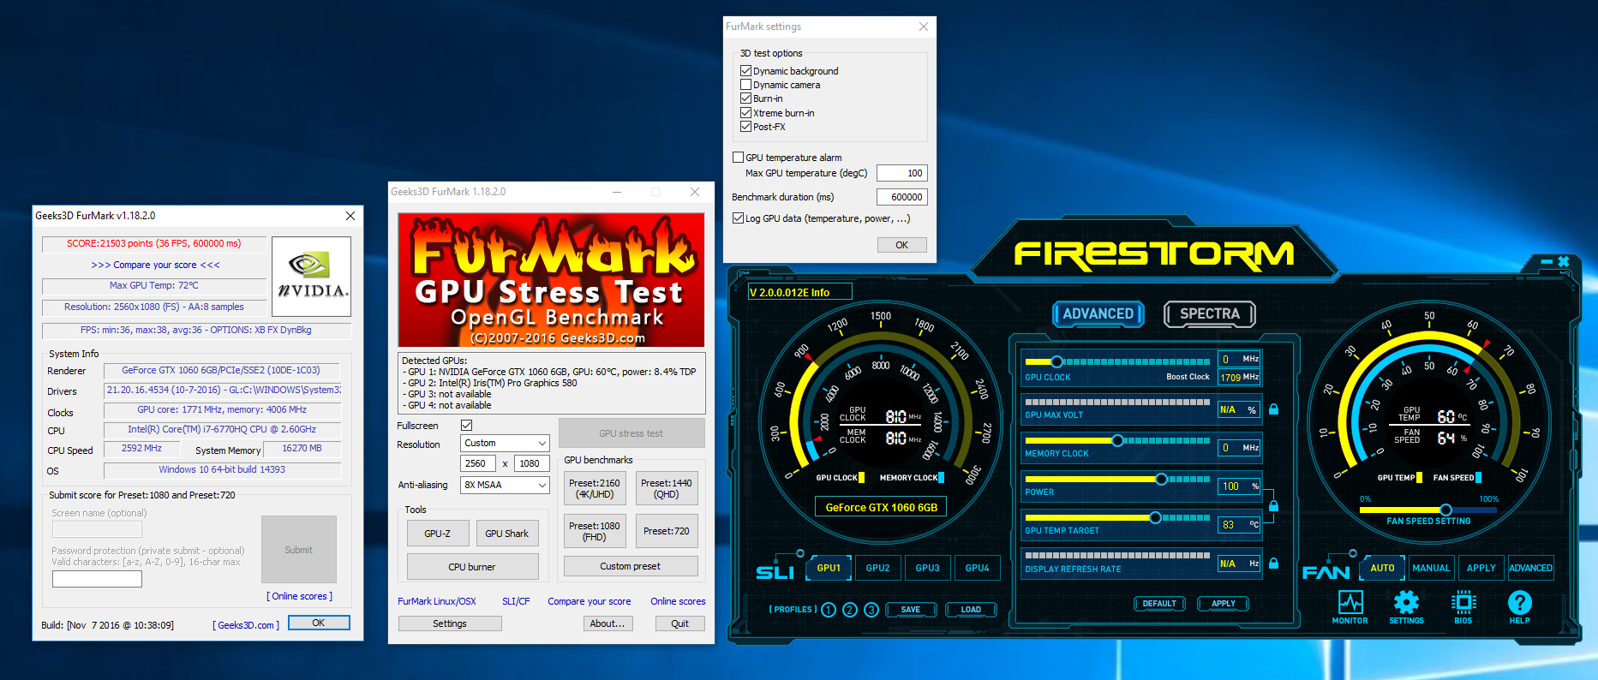
Task: Click Quit in FurMark
Action: (680, 623)
